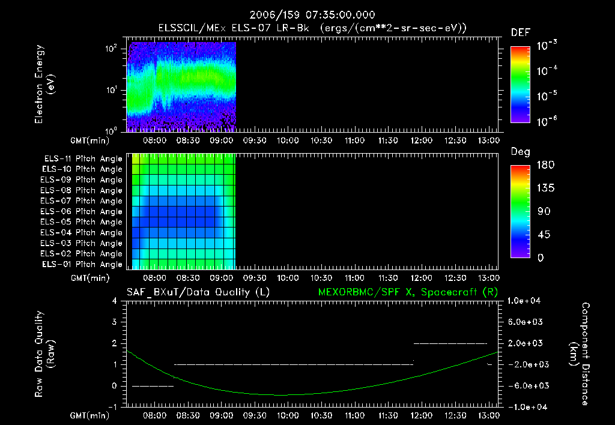Click the GMT(min) label below the bottom plot
Image resolution: width=615 pixels, height=425 pixels.
pos(90,415)
